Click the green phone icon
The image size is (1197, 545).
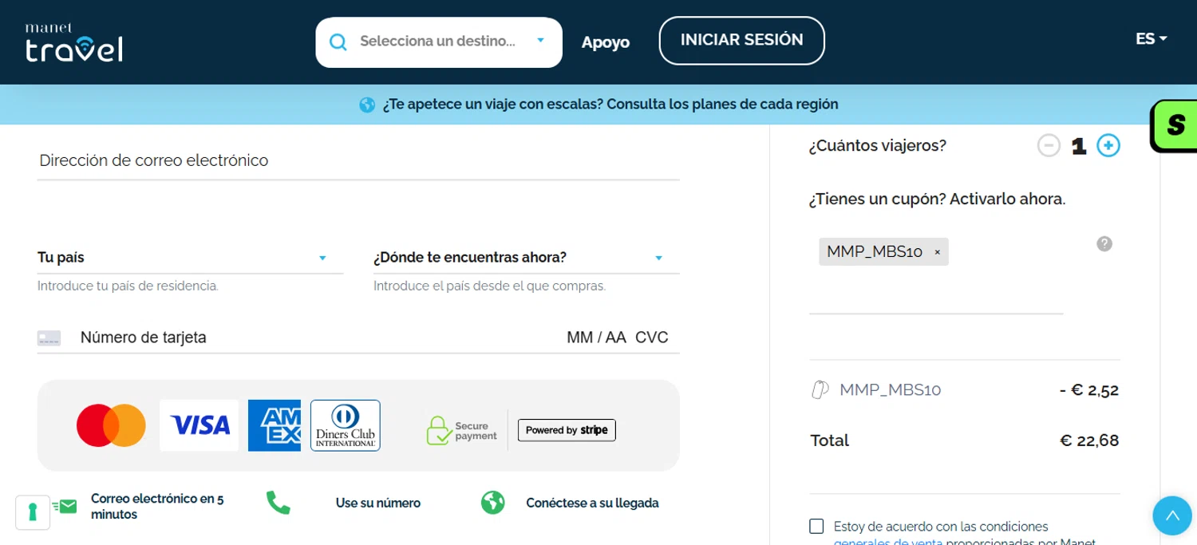278,503
